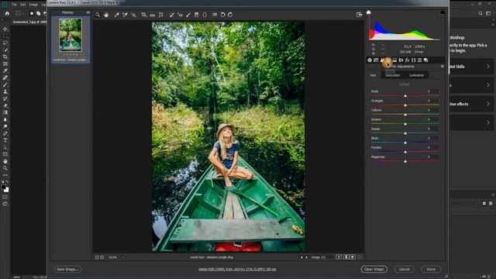Open the Filmstrip panel menu

pyautogui.click(x=88, y=12)
